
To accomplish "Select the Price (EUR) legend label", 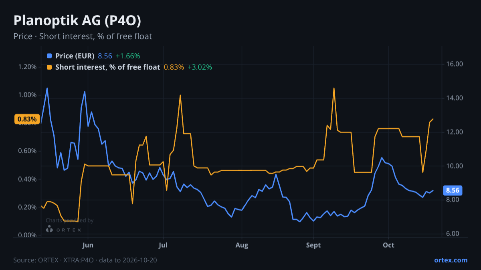I will point(75,56).
